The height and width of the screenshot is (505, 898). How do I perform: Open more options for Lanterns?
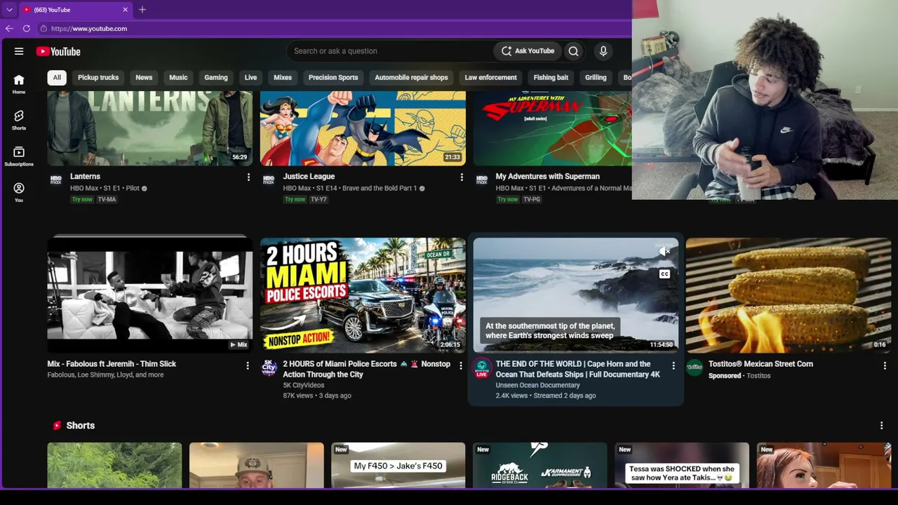(248, 177)
